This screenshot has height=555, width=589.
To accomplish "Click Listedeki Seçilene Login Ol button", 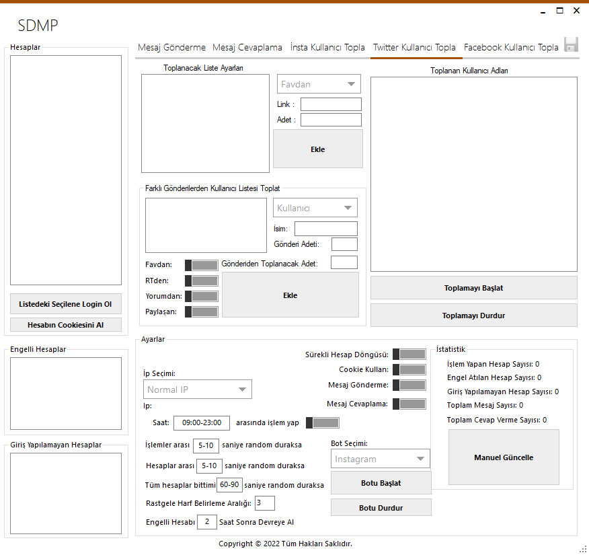I will (x=66, y=303).
